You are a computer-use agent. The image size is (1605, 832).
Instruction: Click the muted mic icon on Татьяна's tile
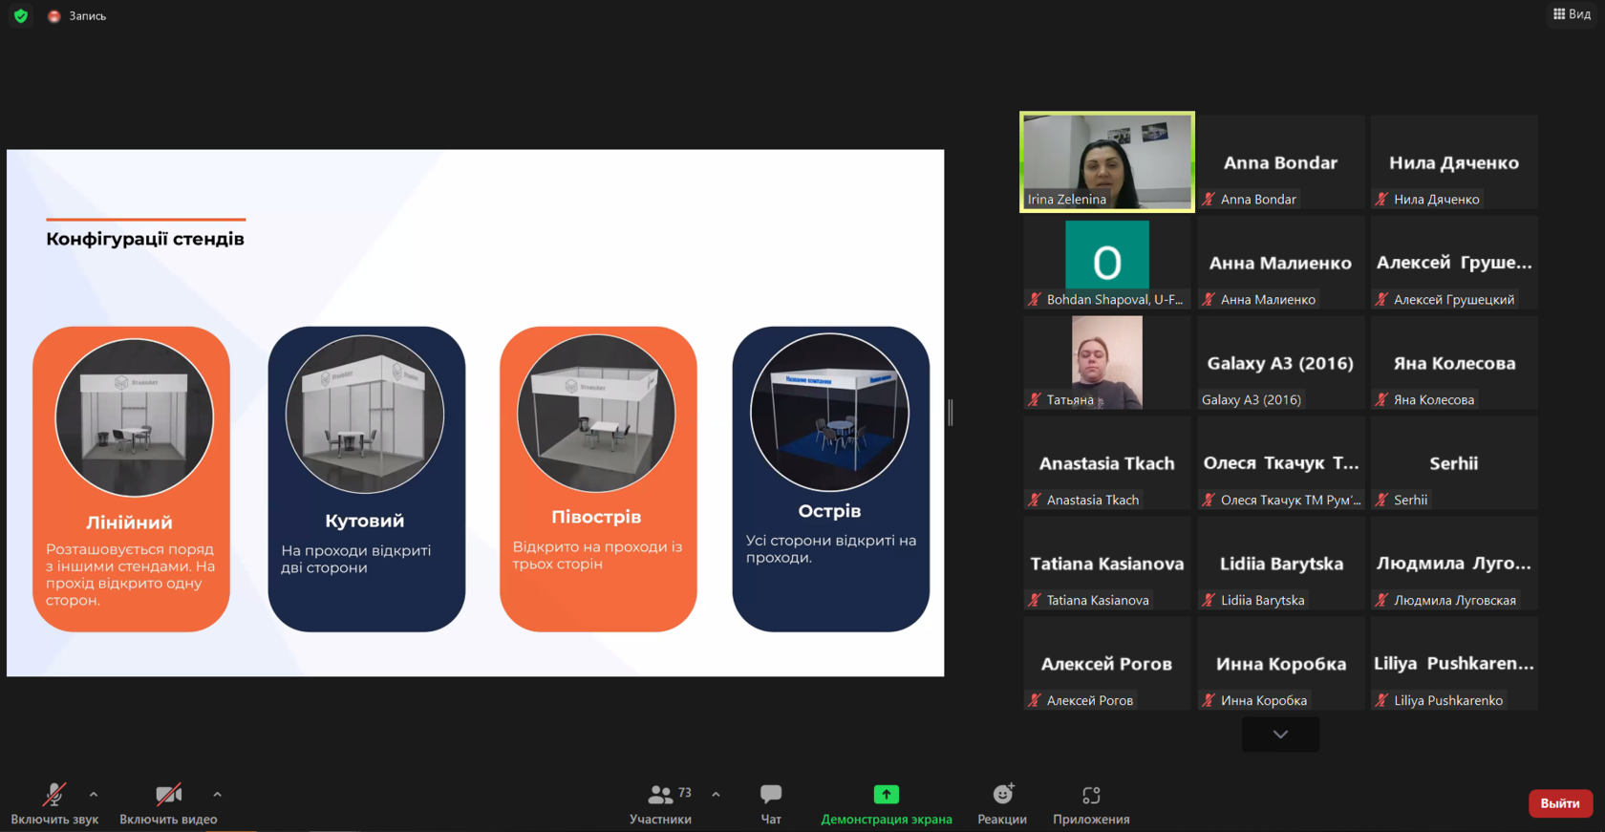[x=1035, y=399]
